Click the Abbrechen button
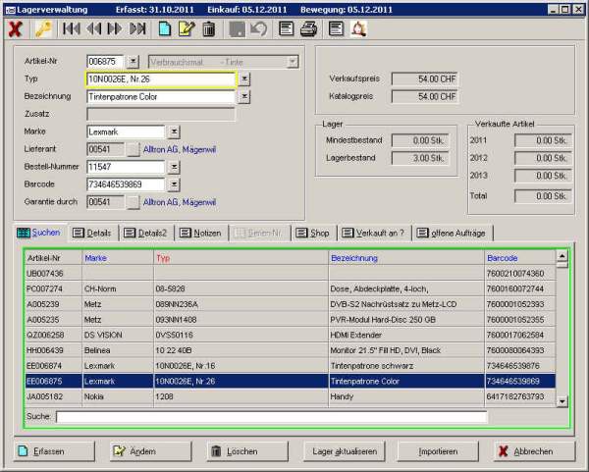This screenshot has width=589, height=472. click(532, 450)
